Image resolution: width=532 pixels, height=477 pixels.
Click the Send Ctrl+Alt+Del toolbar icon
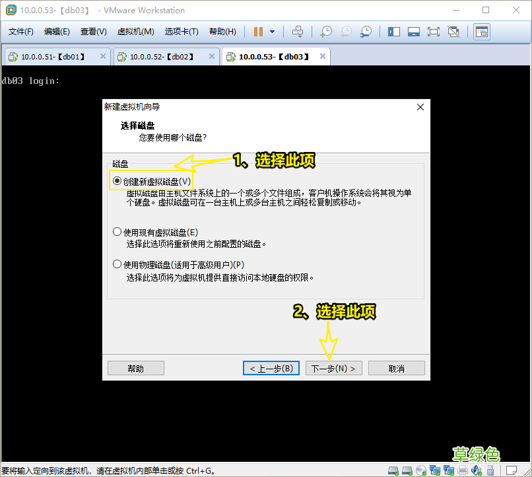pos(298,32)
